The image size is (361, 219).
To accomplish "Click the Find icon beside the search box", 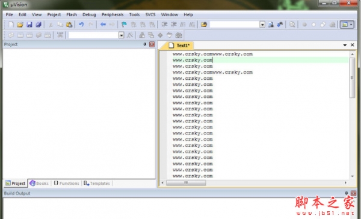I will click(271, 25).
